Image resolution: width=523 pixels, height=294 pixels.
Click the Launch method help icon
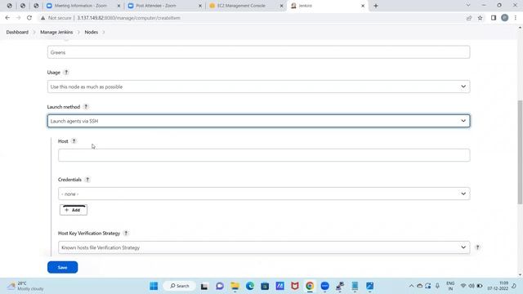(86, 107)
